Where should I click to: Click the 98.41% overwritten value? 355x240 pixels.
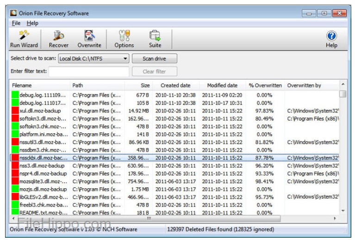click(x=264, y=181)
